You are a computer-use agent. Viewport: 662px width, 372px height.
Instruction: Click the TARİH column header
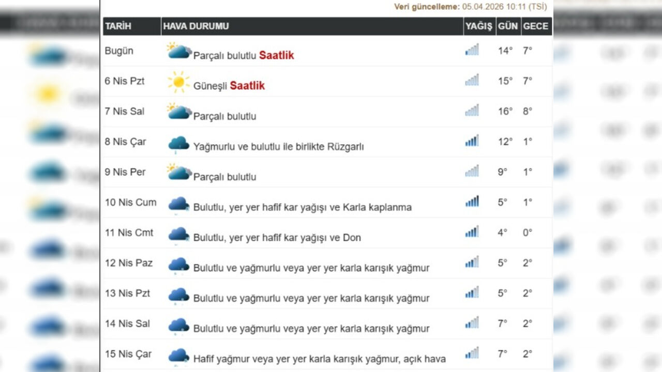(x=116, y=26)
